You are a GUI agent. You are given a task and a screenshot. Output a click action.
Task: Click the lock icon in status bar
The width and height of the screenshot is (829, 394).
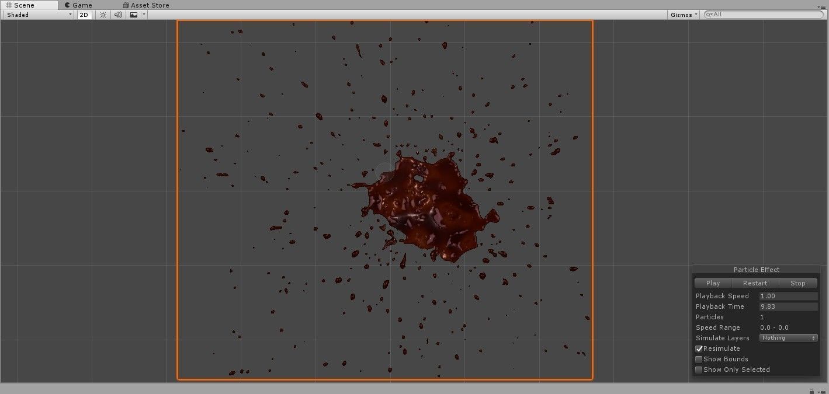(x=812, y=390)
